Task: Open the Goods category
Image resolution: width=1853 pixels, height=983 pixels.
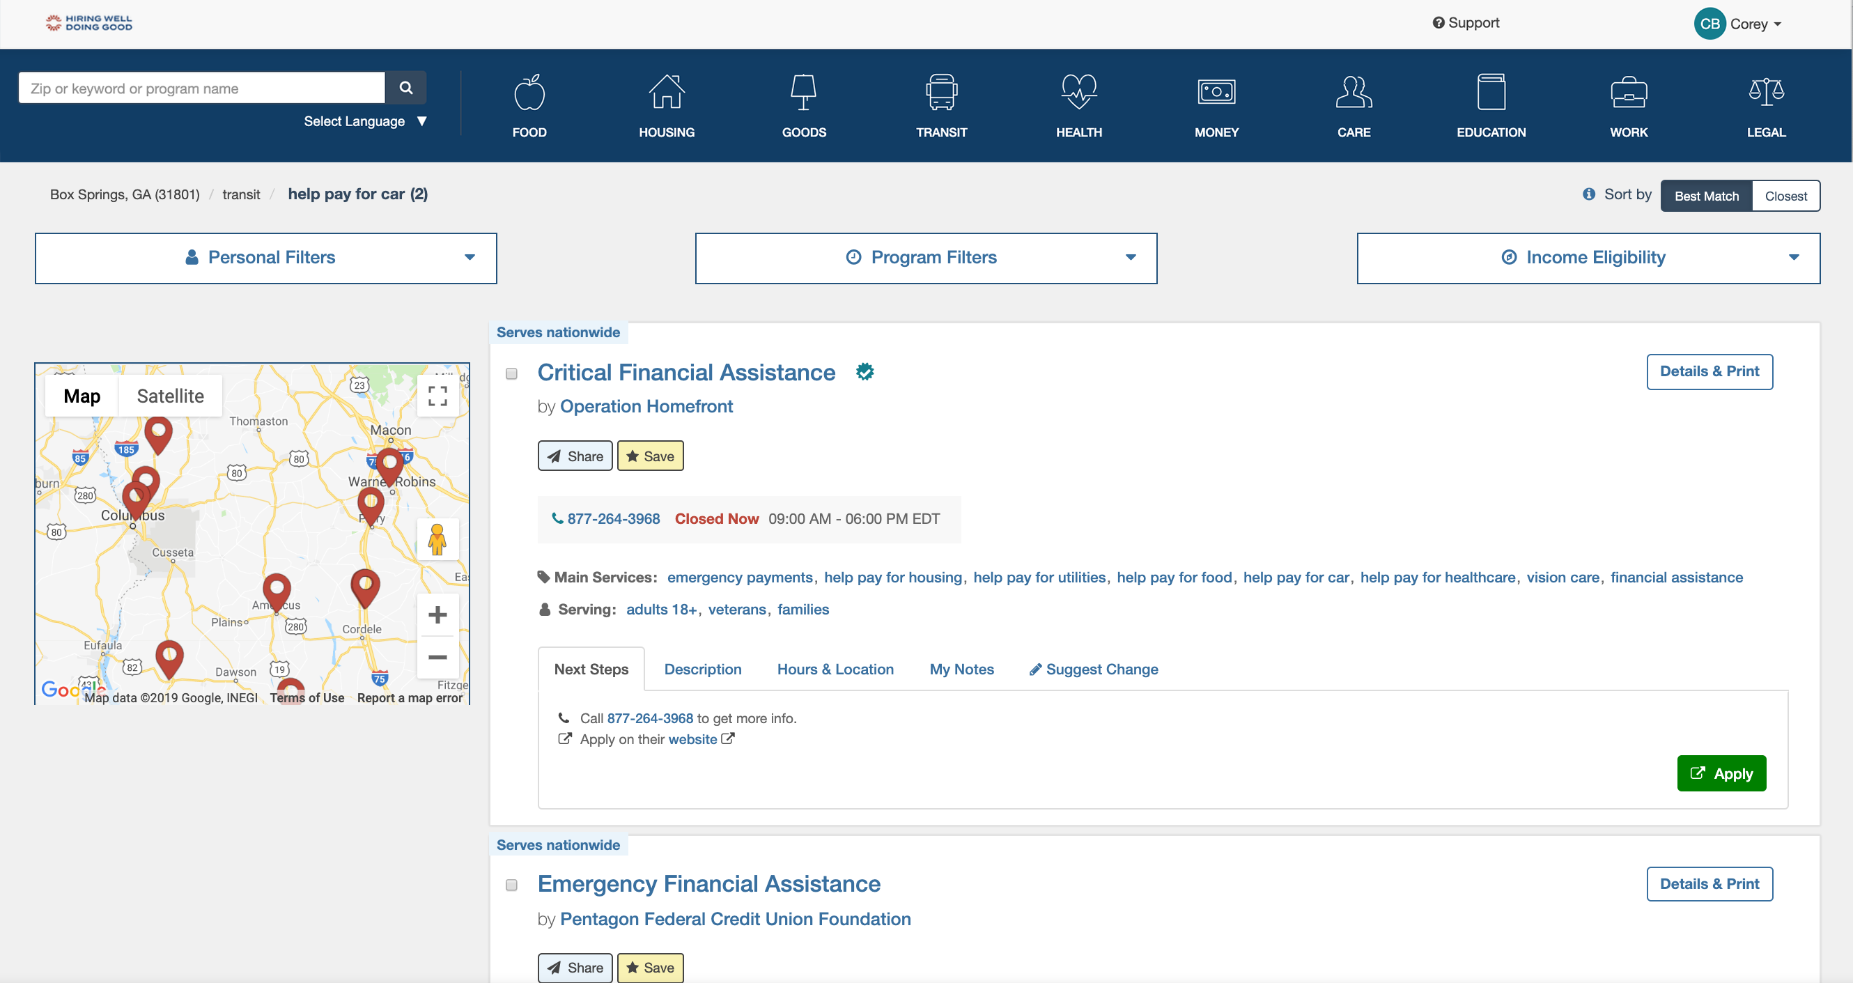Action: 804,106
